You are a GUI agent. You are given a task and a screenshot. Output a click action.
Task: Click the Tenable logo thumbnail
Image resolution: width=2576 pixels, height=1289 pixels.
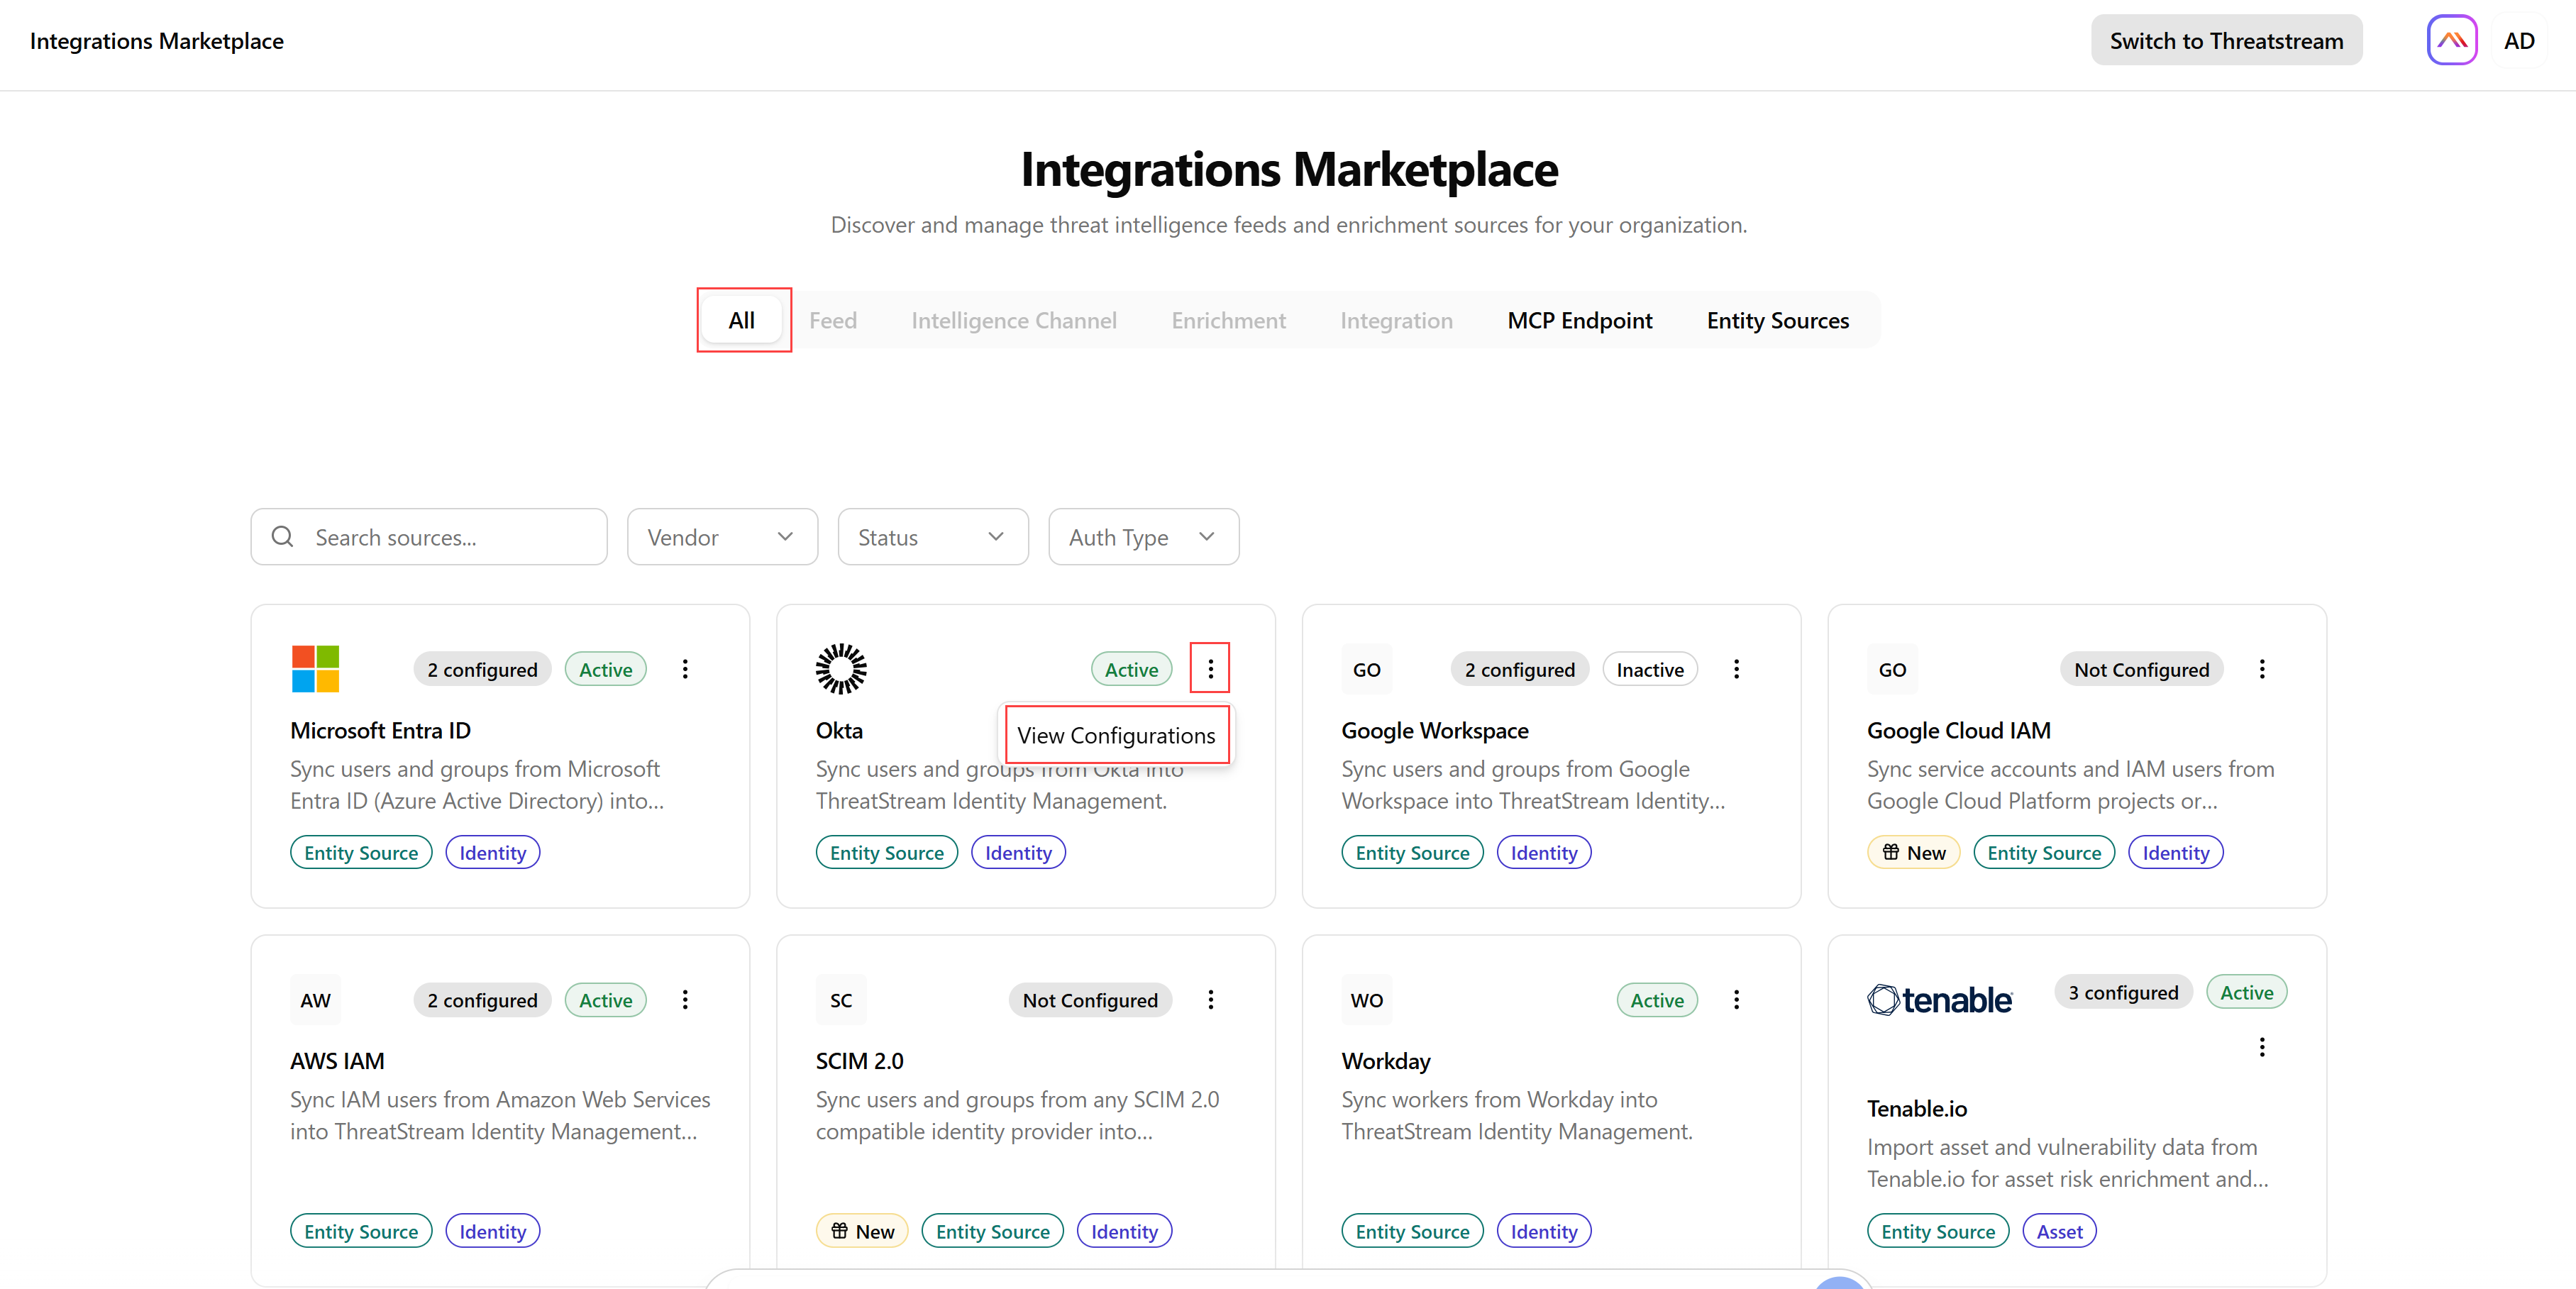click(x=1939, y=999)
